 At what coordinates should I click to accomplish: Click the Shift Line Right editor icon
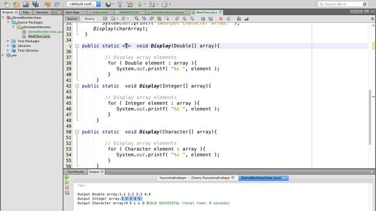[210, 18]
